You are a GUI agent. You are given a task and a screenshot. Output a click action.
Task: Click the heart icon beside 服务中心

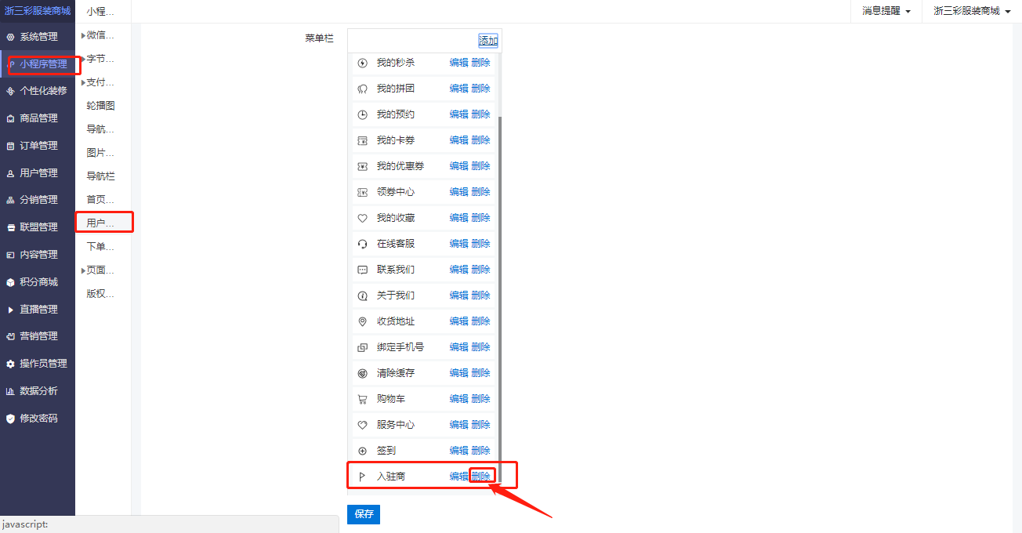click(x=362, y=425)
